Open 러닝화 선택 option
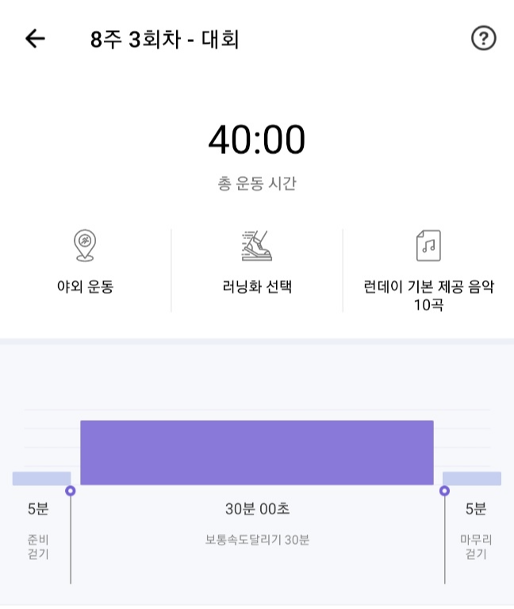Screen dimensions: 514x609 pyautogui.click(x=257, y=287)
